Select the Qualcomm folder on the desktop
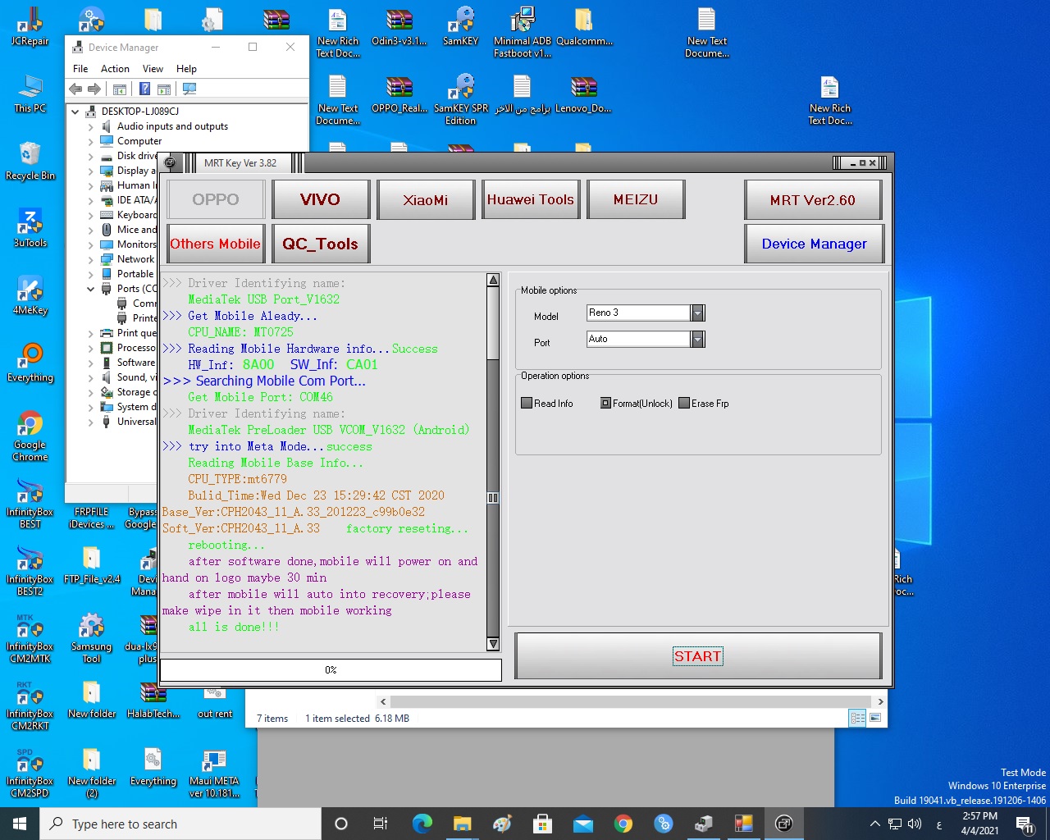Screen dimensions: 1050x840 pyautogui.click(x=584, y=26)
